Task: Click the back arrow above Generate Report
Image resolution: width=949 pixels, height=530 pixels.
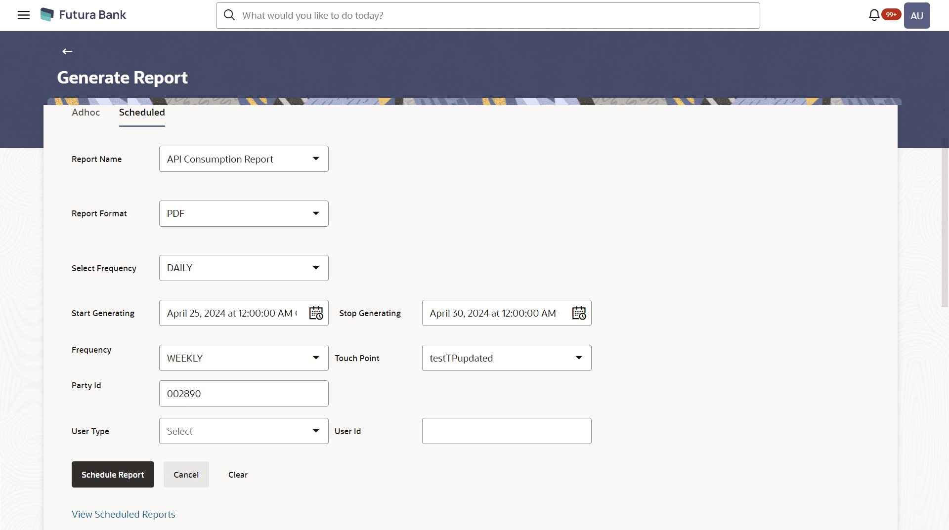Action: [x=67, y=51]
